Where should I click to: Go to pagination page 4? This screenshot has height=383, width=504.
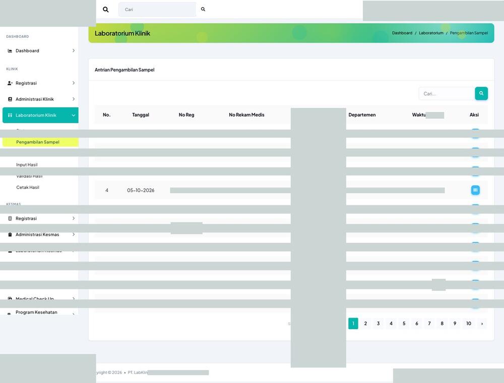tap(391, 323)
